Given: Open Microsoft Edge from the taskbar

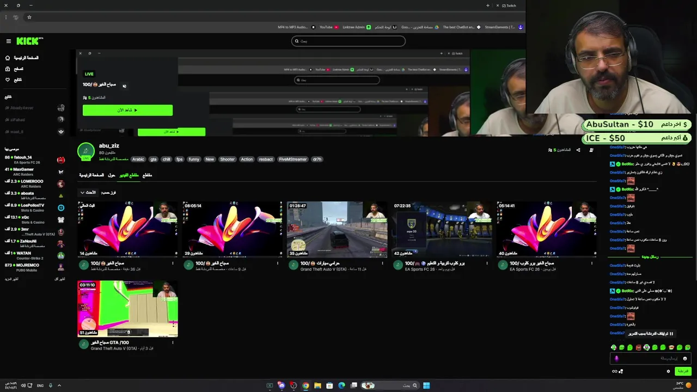Looking at the screenshot, I should coord(341,385).
